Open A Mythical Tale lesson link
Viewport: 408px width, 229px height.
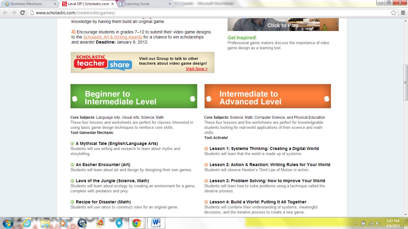coord(117,143)
